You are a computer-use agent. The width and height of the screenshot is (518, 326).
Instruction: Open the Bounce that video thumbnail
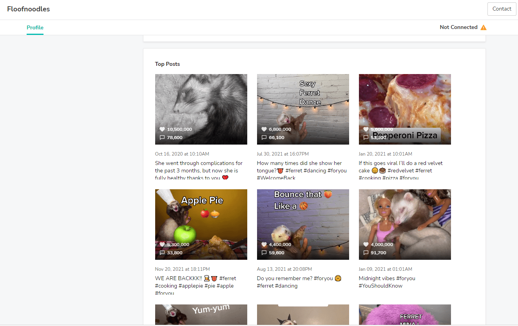(x=303, y=223)
